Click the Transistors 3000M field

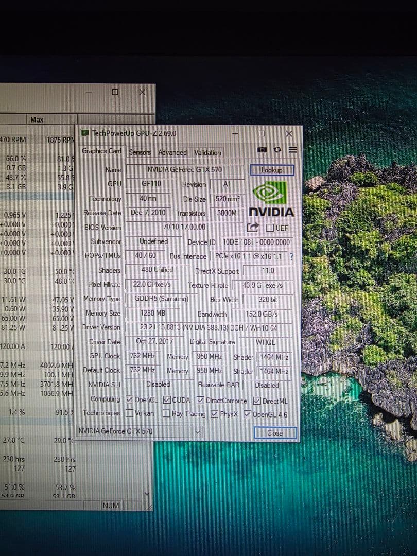227,213
